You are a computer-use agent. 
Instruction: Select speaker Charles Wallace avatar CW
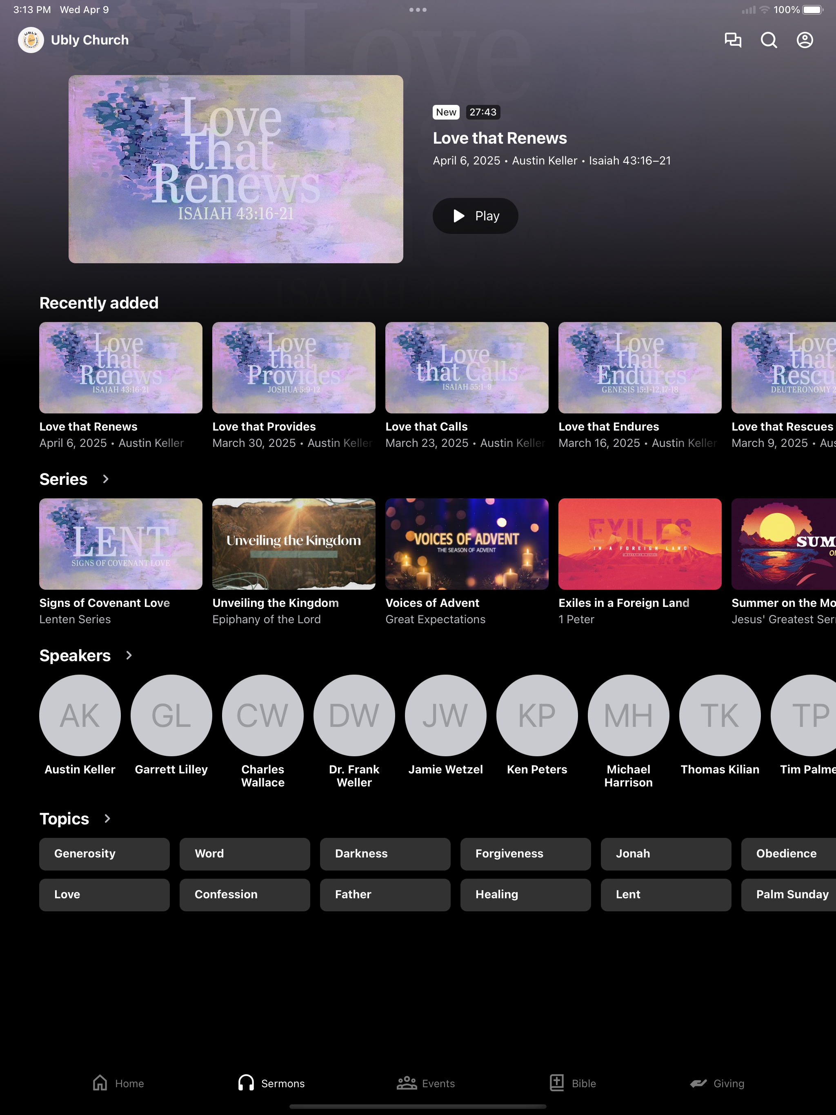point(263,715)
